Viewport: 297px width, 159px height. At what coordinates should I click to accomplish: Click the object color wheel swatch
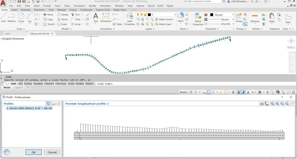pos(206,15)
